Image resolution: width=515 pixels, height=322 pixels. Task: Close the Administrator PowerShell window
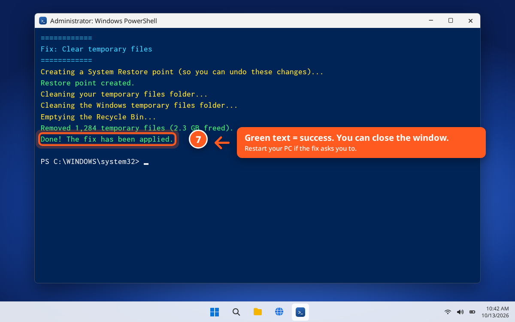pos(470,21)
